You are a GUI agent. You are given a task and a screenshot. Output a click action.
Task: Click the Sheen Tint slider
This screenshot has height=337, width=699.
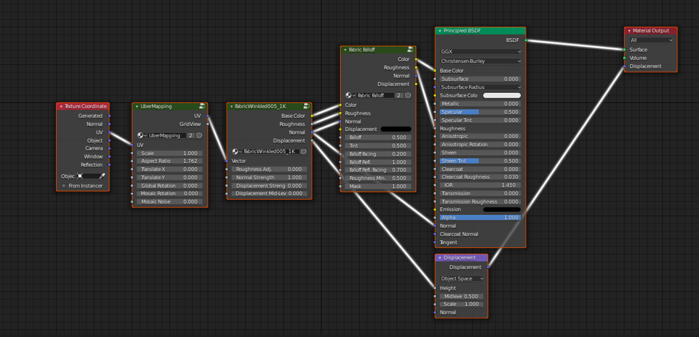pyautogui.click(x=479, y=161)
